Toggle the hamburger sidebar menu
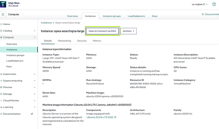219x129 pixels. coord(3,14)
